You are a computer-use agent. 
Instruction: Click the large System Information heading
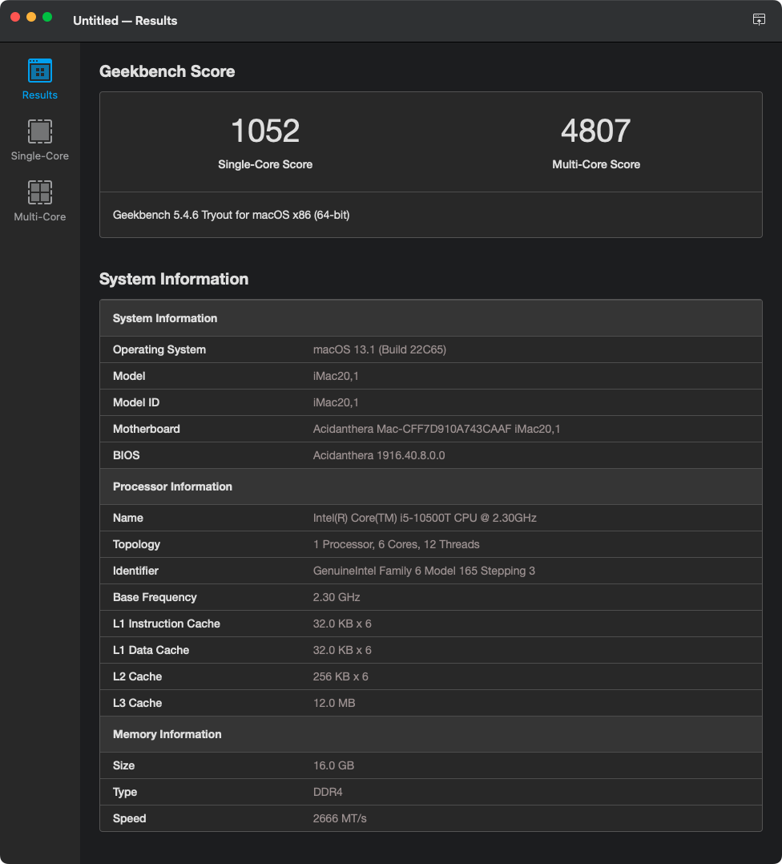[174, 279]
